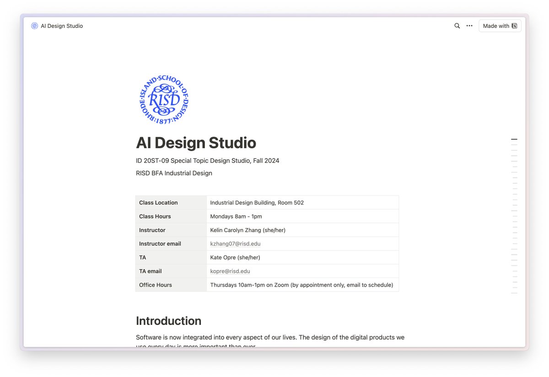The image size is (549, 377).
Task: Click the Kate Opre TA cell
Action: coord(235,257)
